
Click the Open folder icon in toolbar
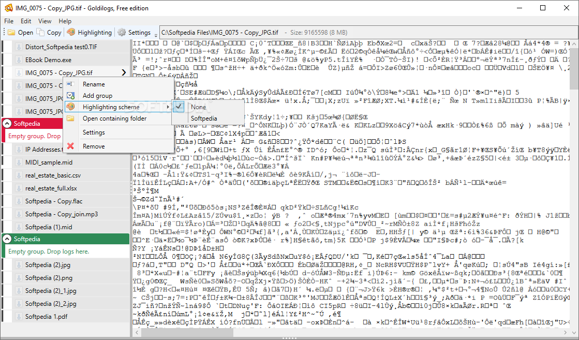(12, 33)
